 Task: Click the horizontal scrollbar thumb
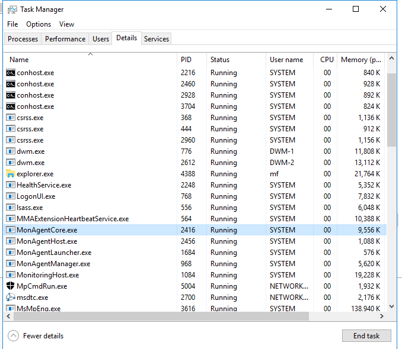click(161, 316)
